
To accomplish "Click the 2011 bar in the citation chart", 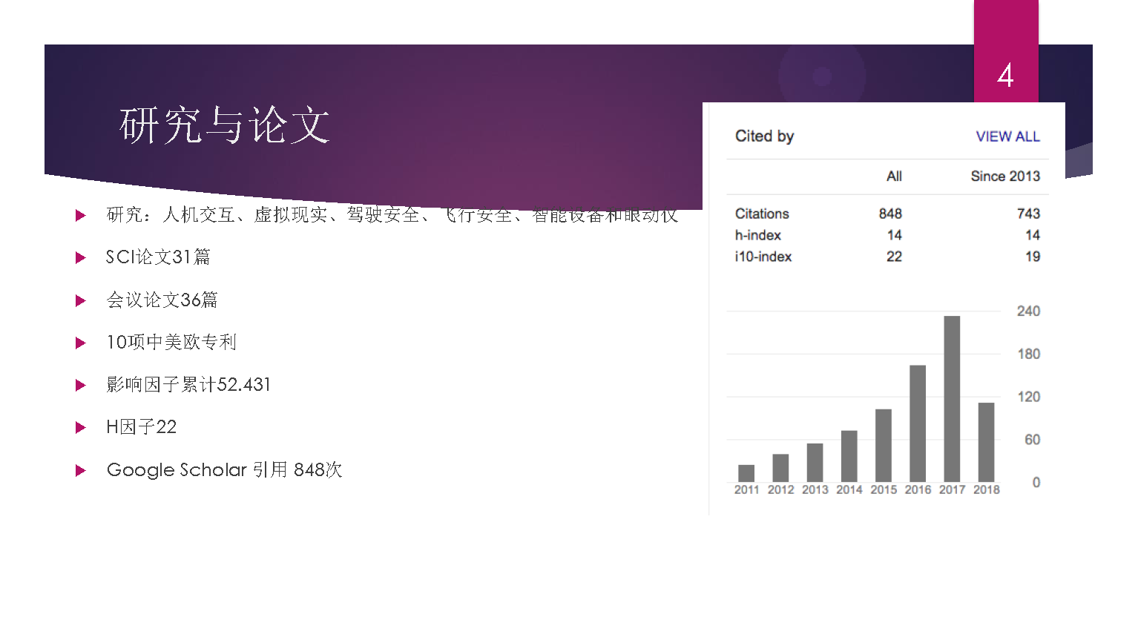I will tap(746, 473).
